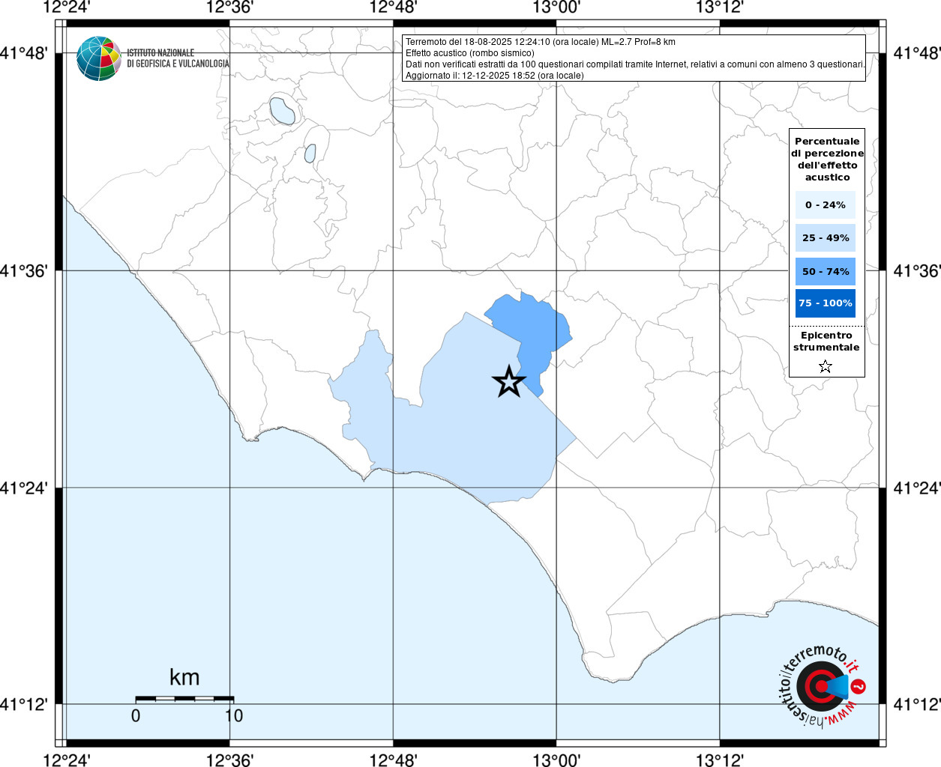Screen dimensions: 941x767
Task: Click the smaller lake below the larger one
Action: (x=310, y=153)
